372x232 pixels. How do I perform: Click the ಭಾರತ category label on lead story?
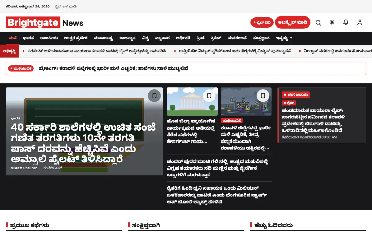coord(15,118)
